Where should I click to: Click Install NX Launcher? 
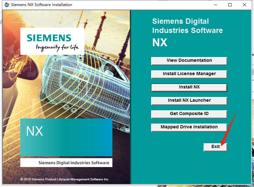pyautogui.click(x=189, y=100)
